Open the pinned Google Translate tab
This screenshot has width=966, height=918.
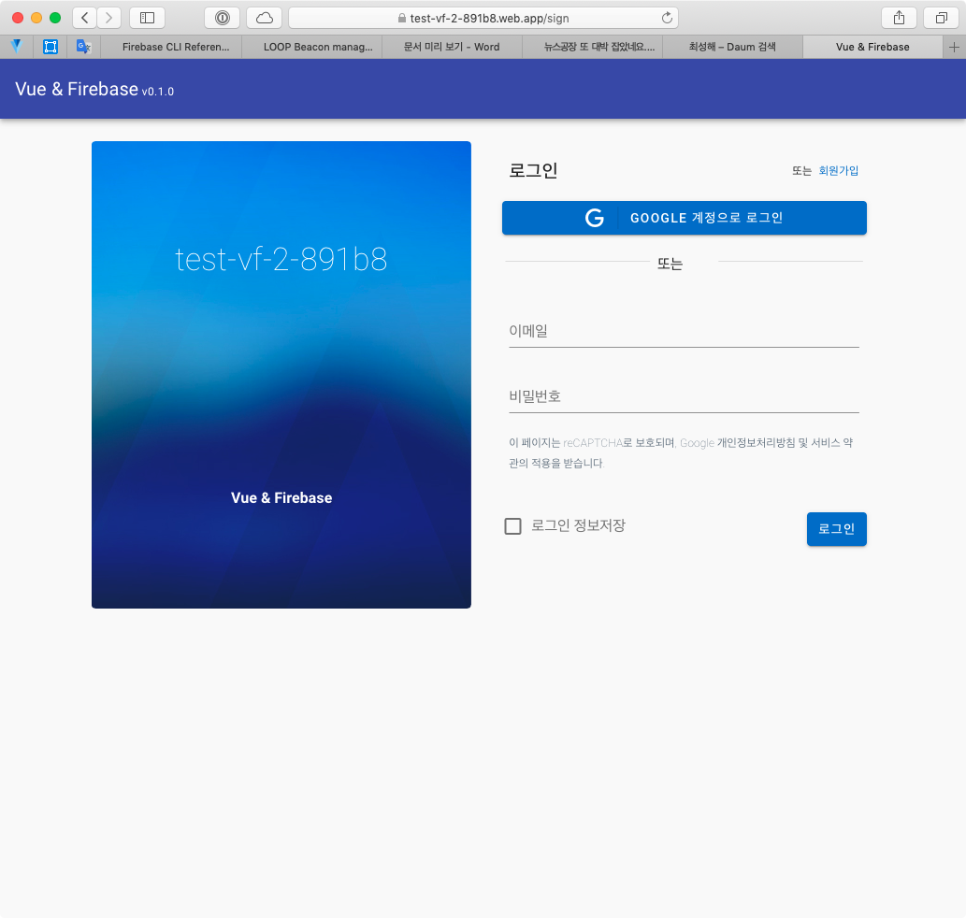click(84, 46)
